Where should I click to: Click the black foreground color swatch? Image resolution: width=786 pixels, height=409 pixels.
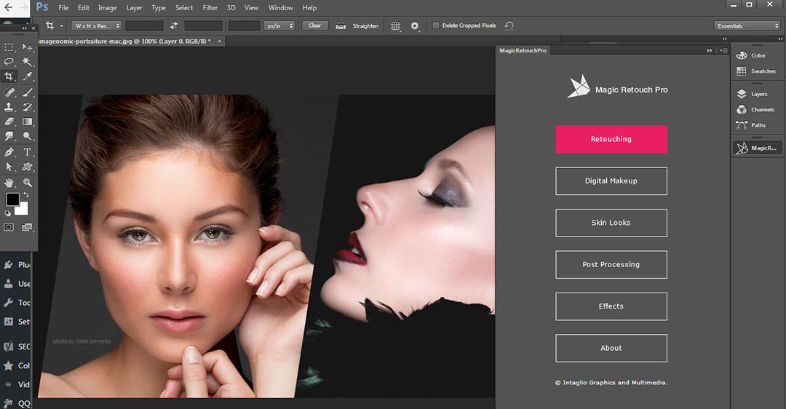(12, 199)
